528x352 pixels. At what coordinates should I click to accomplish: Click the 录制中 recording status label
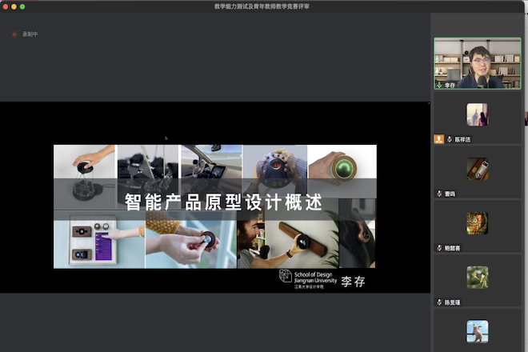pos(30,34)
